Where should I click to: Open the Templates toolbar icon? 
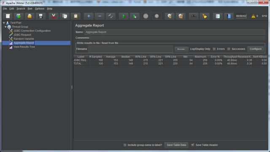click(x=19, y=16)
